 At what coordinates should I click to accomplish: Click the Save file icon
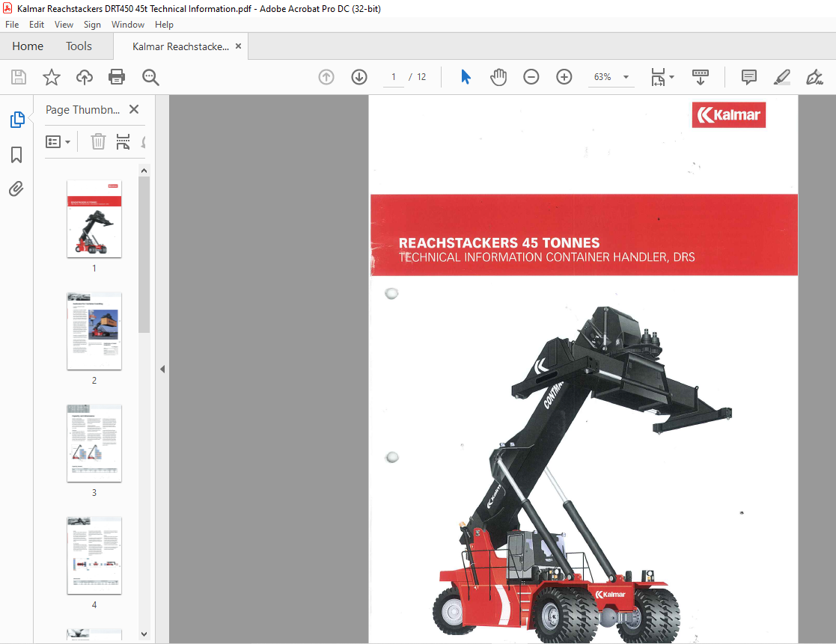click(x=19, y=77)
